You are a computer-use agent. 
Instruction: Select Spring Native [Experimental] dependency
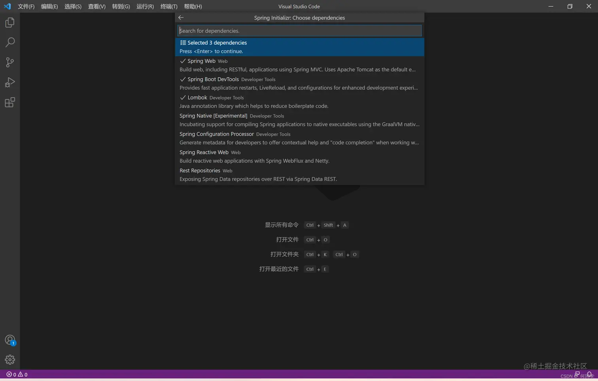click(x=299, y=120)
